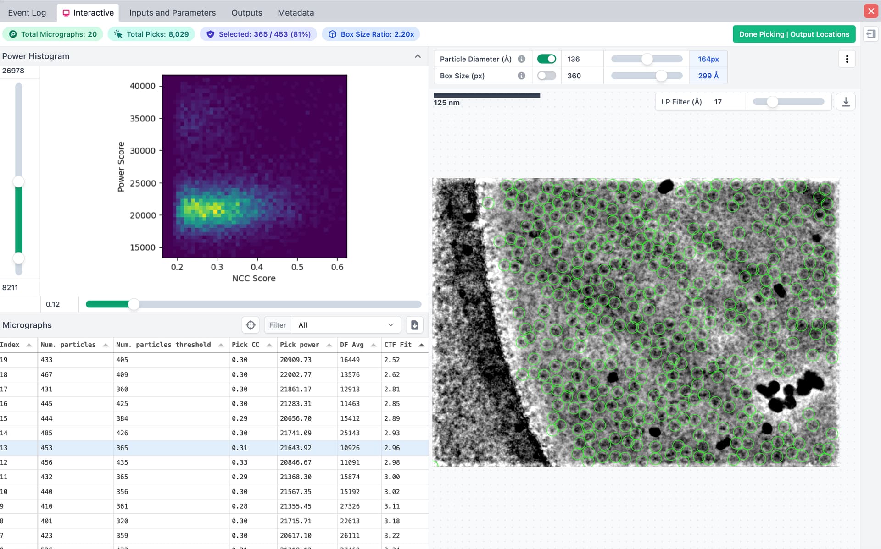The height and width of the screenshot is (549, 881).
Task: Open the three-dot options menu
Action: [847, 59]
